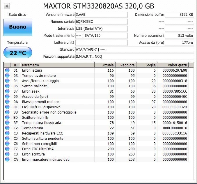Click the status orb for Errori marcatore indirizzo dati
Screen dimensions: 197x184
coord(7,159)
